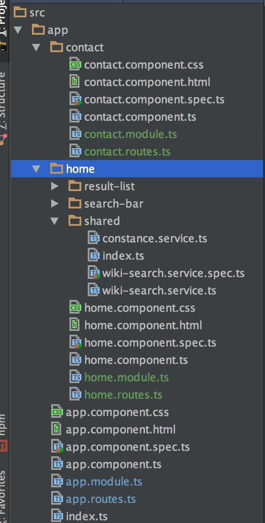
Task: Expand the result-list folder
Action: pyautogui.click(x=55, y=186)
